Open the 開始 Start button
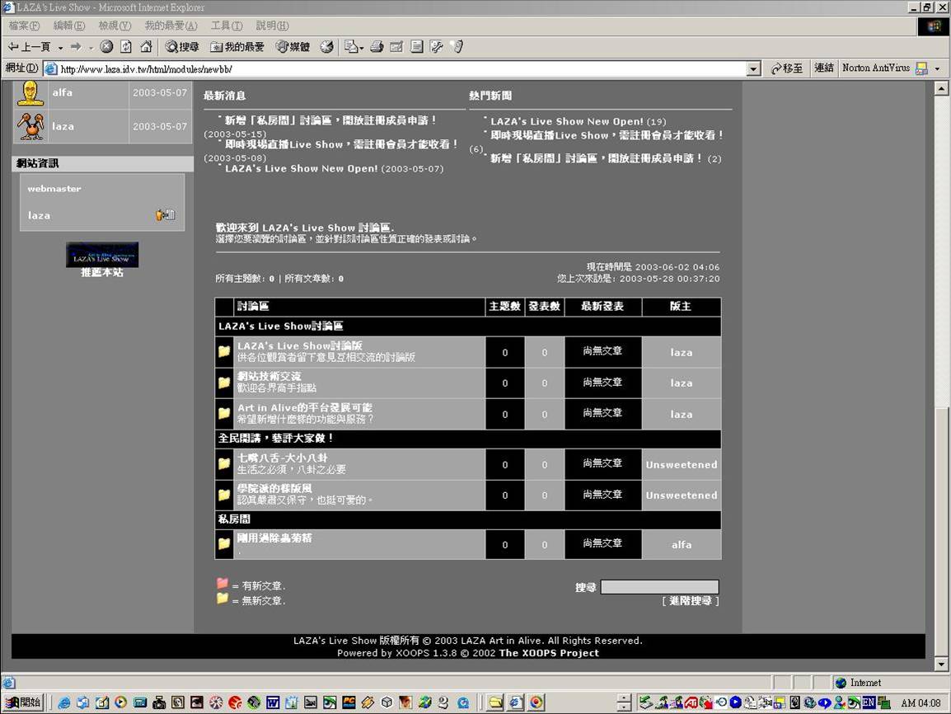Screen dimensions: 951x714 pos(23,702)
